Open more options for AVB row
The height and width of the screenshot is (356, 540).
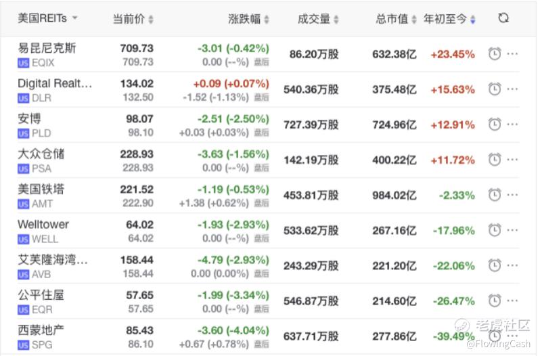click(512, 265)
